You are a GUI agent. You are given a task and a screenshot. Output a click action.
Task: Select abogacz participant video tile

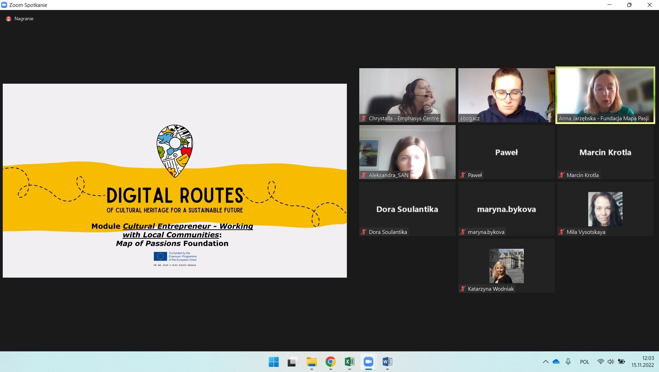click(506, 95)
